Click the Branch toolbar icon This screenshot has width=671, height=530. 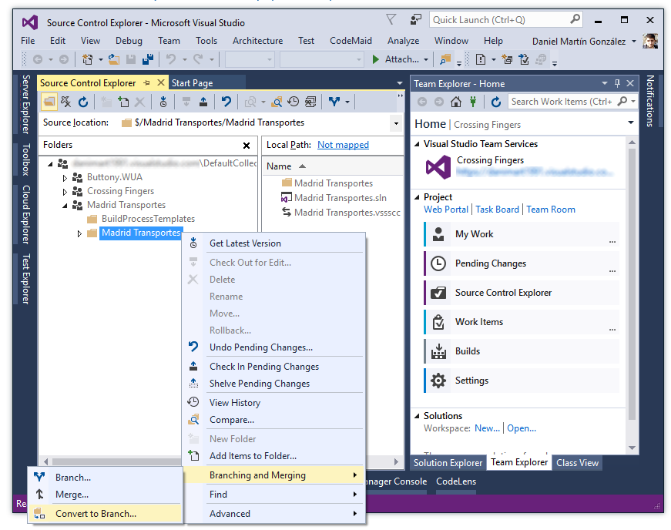pyautogui.click(x=334, y=102)
